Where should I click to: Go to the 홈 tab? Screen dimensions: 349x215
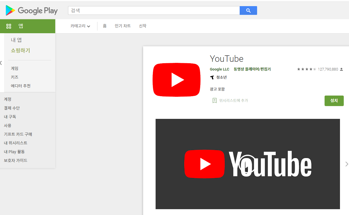[105, 26]
